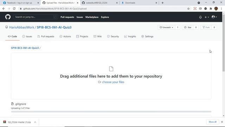Open the notifications bell
The height and width of the screenshot is (127, 225).
pyautogui.click(x=200, y=17)
